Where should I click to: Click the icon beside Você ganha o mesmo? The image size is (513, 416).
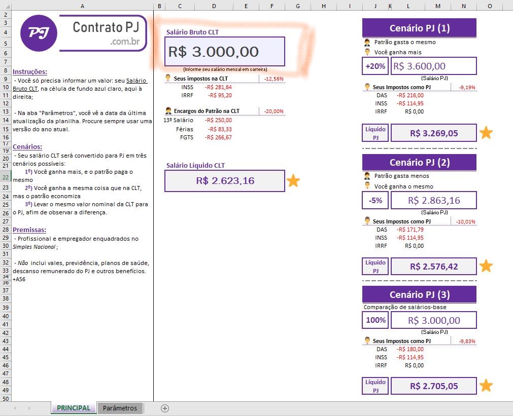coord(366,186)
